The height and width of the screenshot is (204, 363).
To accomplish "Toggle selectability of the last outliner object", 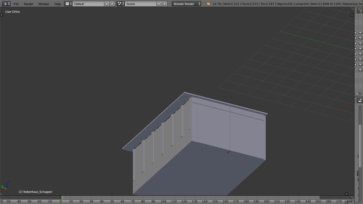I will 356,70.
